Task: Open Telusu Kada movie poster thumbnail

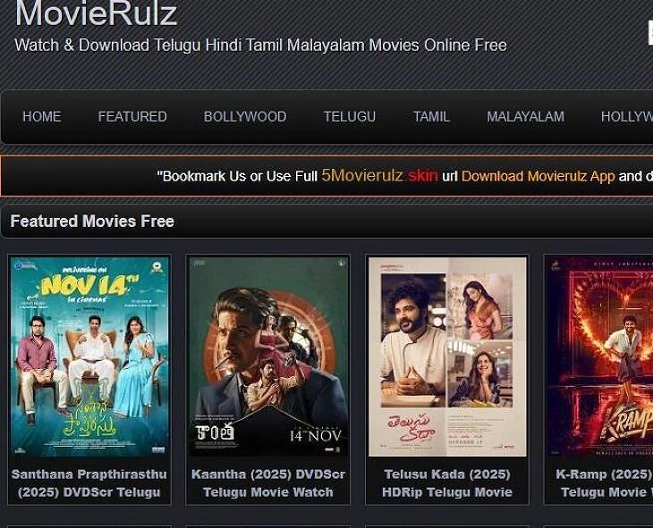Action: pyautogui.click(x=447, y=356)
